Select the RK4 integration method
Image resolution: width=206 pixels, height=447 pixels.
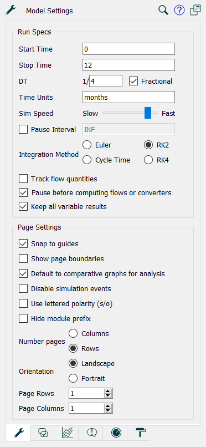tap(148, 160)
